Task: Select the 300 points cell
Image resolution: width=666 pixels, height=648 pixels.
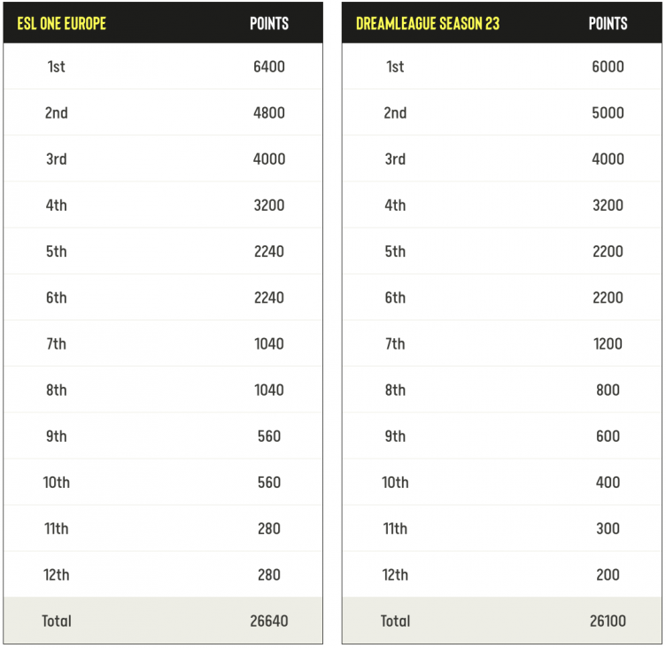Action: click(608, 528)
